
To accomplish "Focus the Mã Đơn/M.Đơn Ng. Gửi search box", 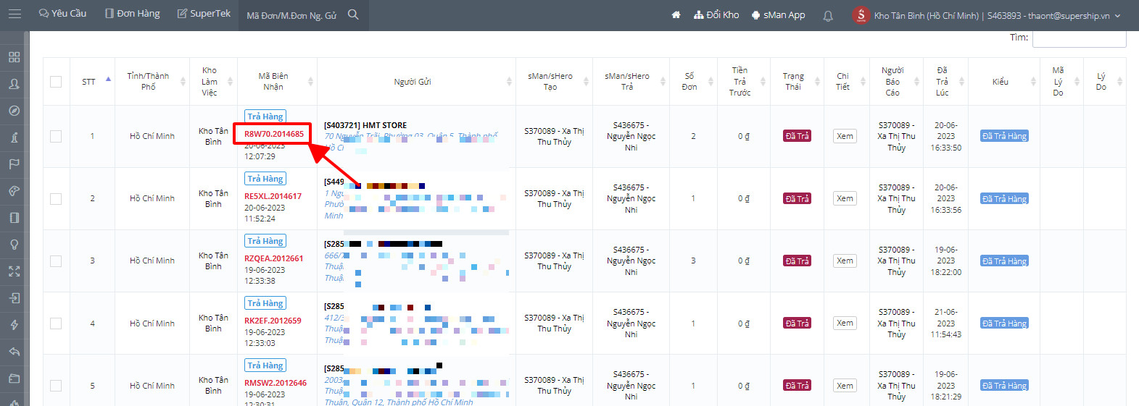I will [291, 15].
